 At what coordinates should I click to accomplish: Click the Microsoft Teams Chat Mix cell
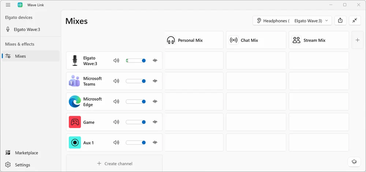coord(256,81)
